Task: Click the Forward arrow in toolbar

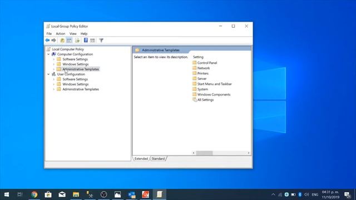Action: (54, 41)
